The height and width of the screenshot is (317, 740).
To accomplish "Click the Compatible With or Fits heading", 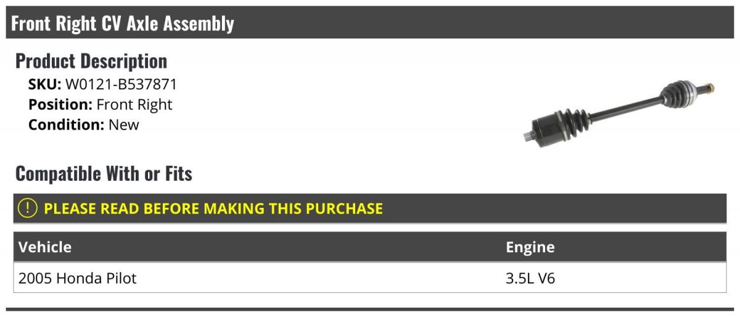I will 104,174.
